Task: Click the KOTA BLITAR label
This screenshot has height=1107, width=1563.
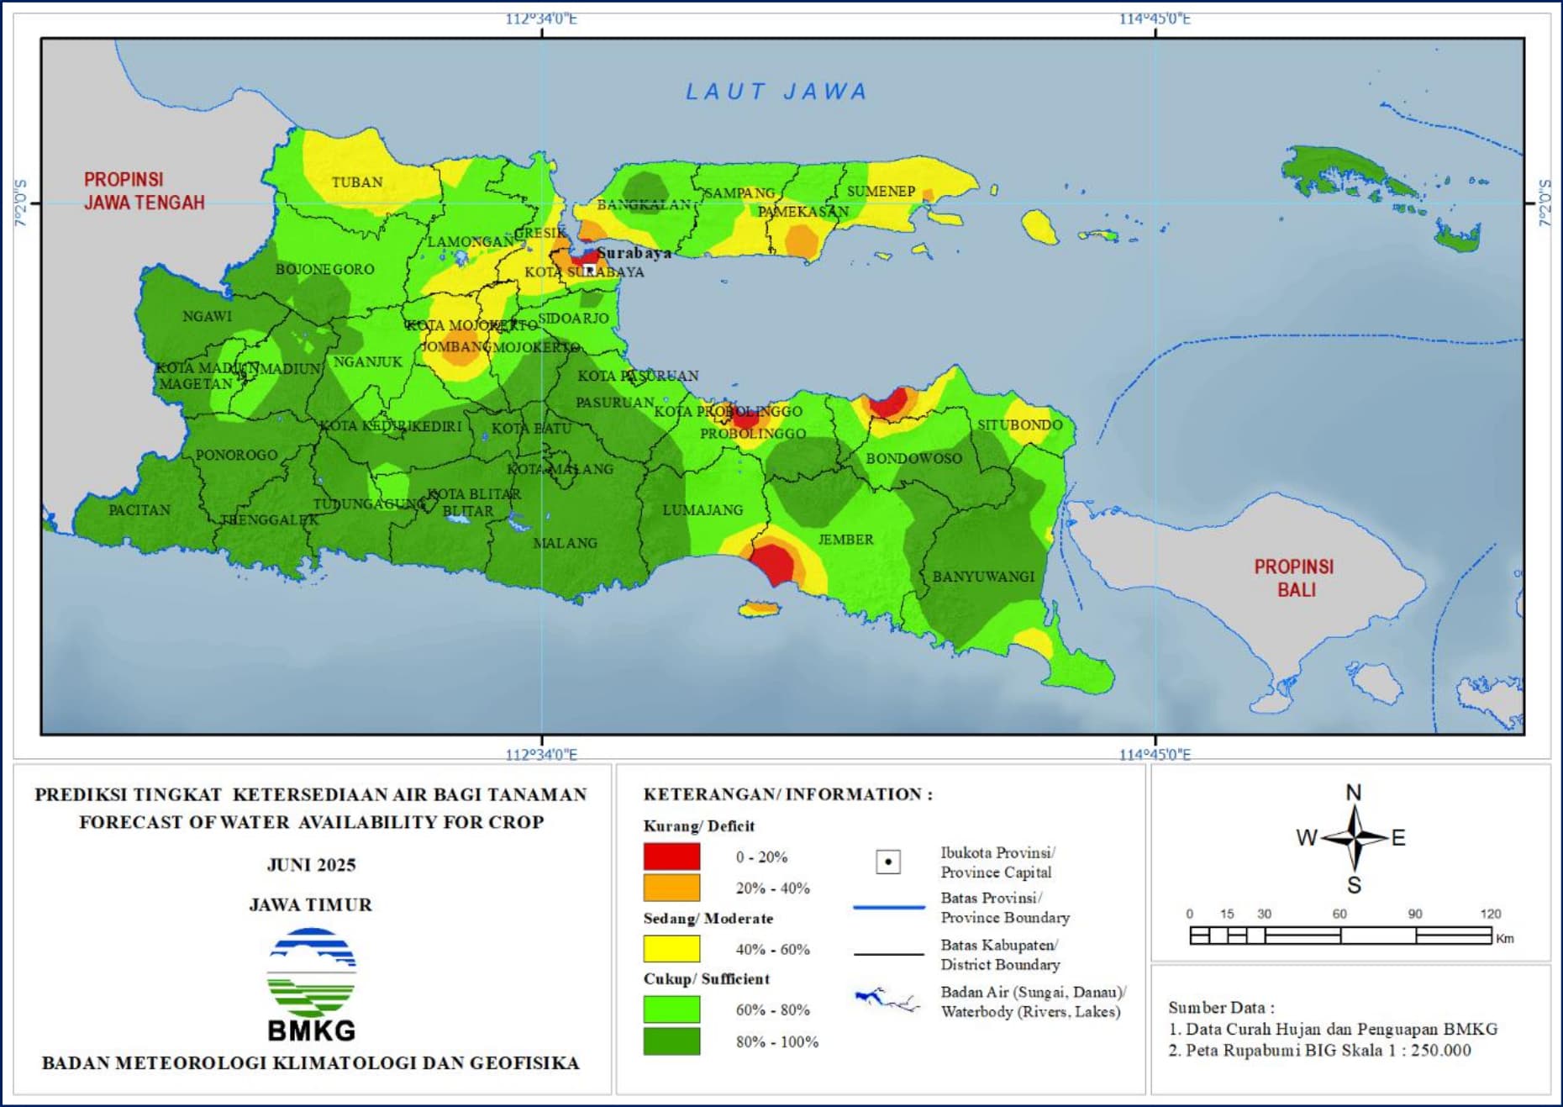Action: click(474, 493)
